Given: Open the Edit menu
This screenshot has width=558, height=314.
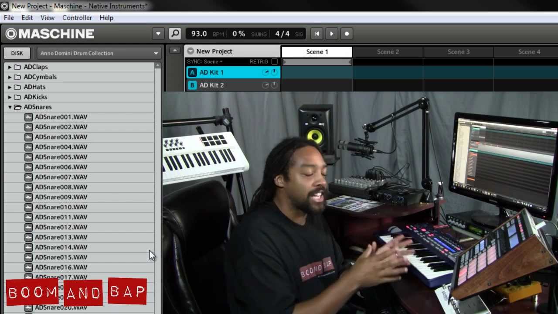Looking at the screenshot, I should coord(27,17).
